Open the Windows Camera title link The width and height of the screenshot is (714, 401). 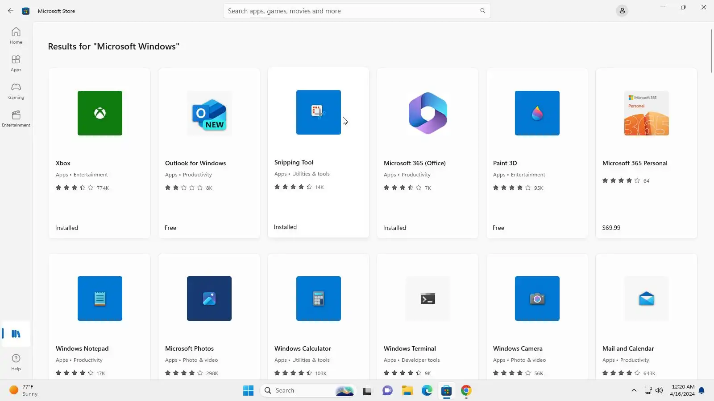pyautogui.click(x=518, y=348)
